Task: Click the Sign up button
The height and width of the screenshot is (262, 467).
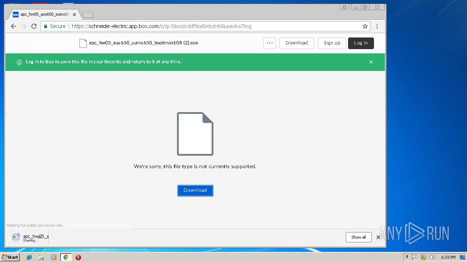Action: coord(332,43)
